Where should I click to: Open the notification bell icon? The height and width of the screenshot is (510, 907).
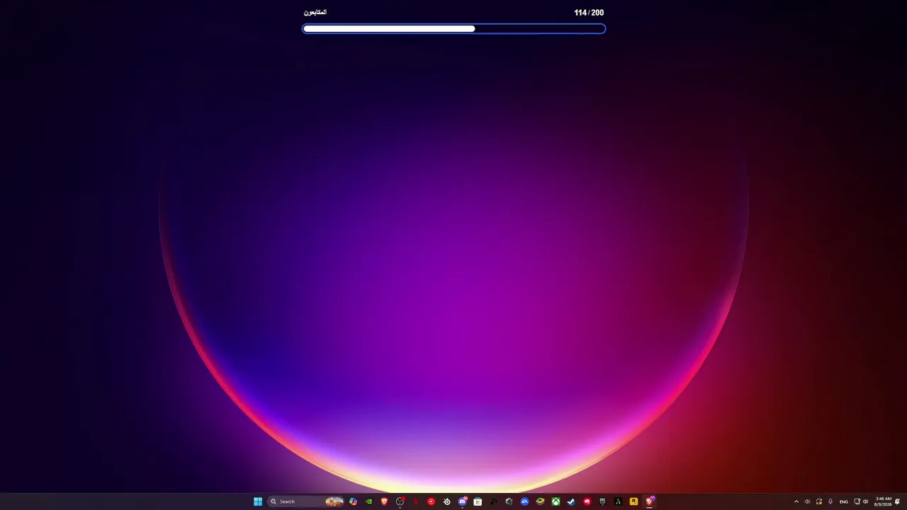click(897, 501)
